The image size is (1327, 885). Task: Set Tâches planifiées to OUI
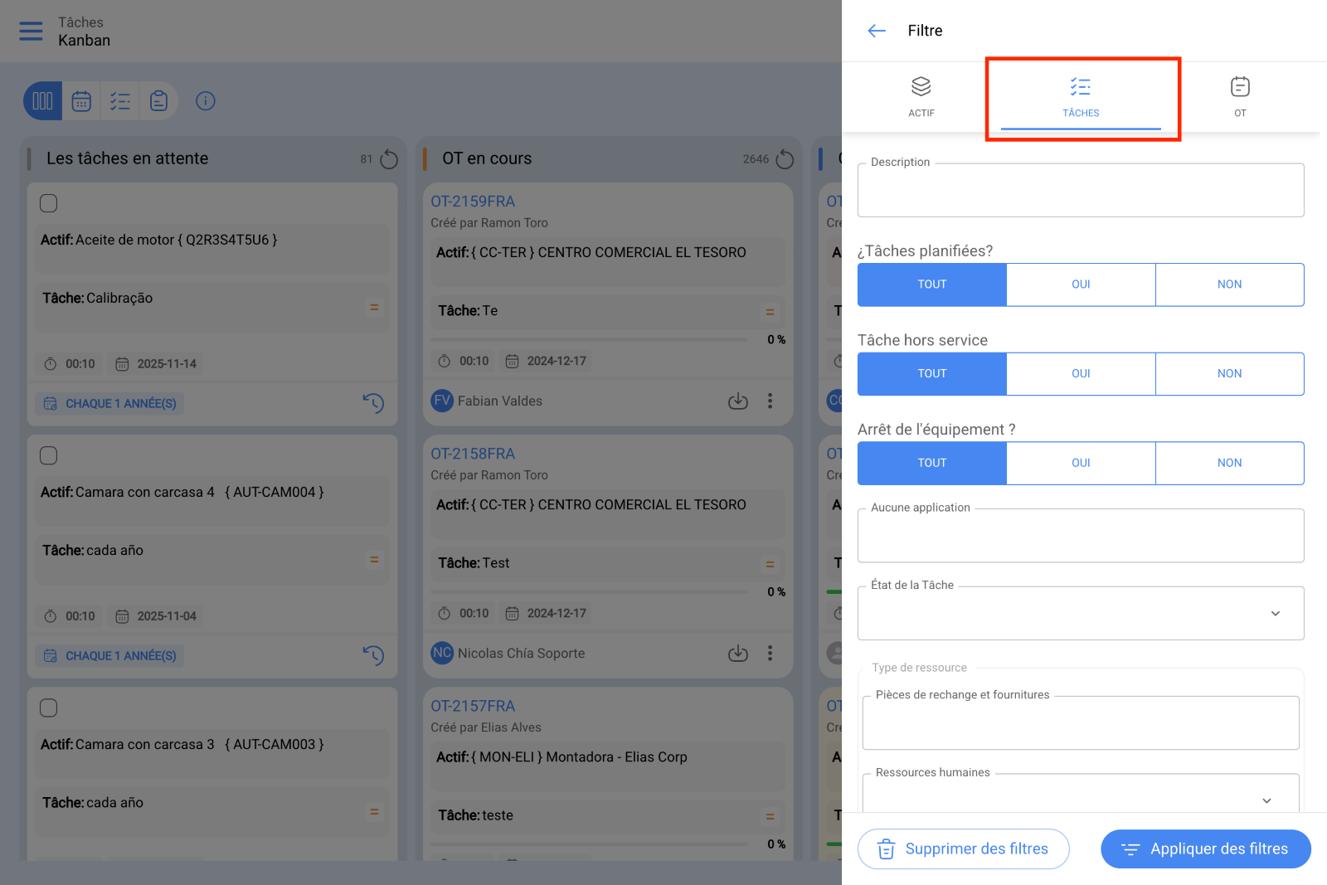click(x=1081, y=284)
